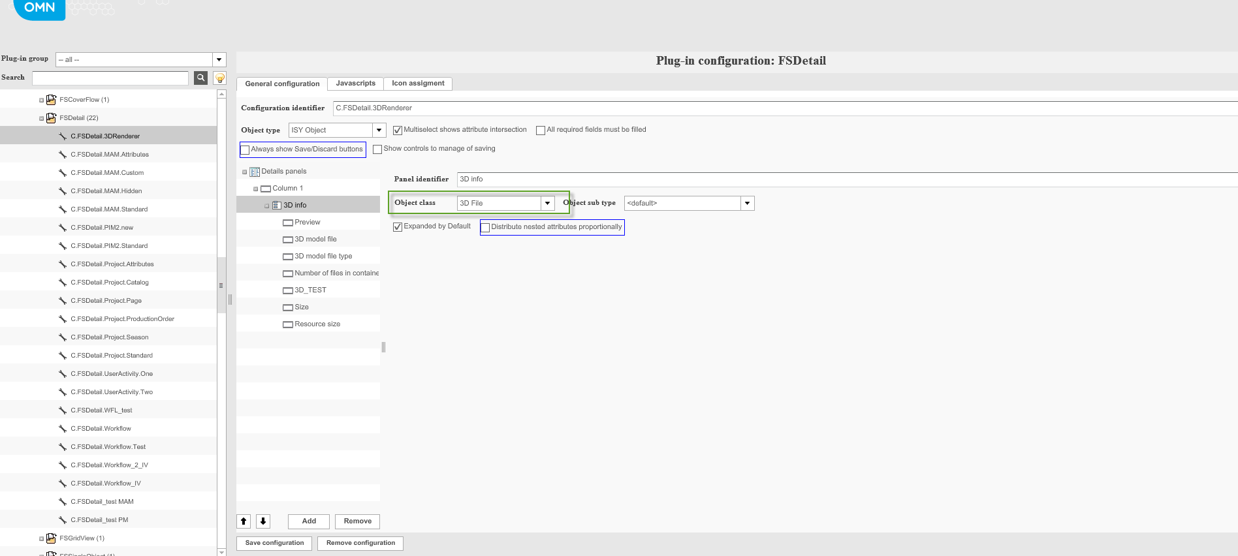
Task: Collapse the 3D info node
Action: pos(267,206)
